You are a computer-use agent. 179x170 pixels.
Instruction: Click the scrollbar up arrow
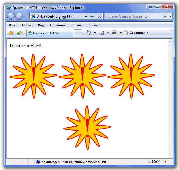170,41
